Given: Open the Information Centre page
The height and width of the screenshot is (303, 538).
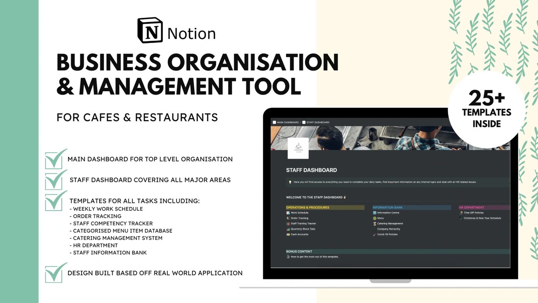Looking at the screenshot, I should click(x=388, y=213).
